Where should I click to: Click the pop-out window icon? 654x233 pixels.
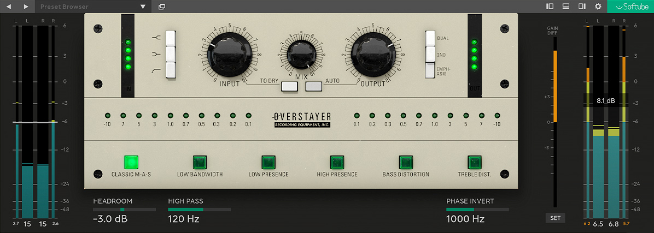162,7
